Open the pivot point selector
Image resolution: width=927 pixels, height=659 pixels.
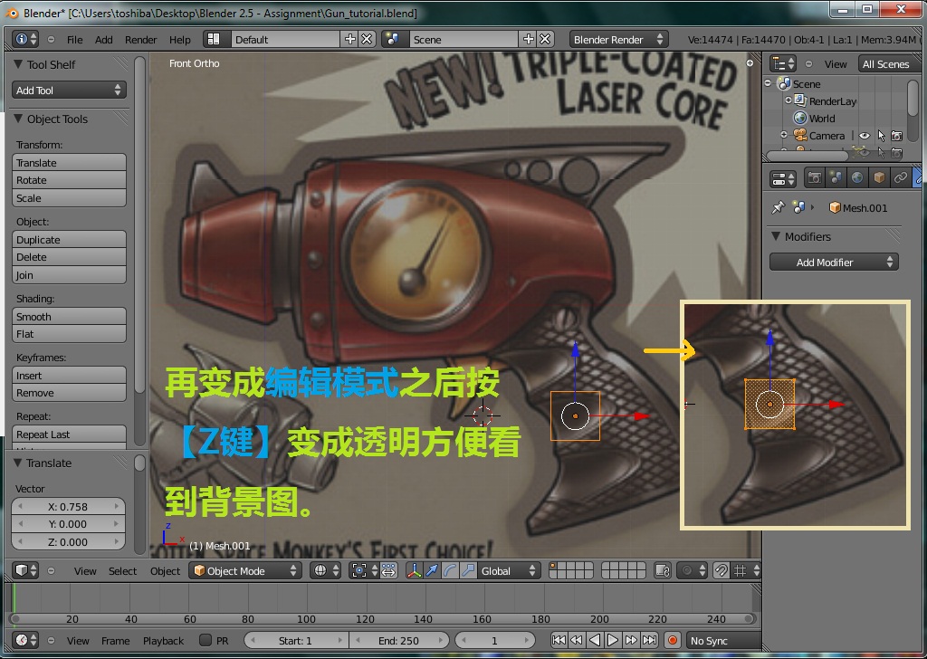point(365,570)
